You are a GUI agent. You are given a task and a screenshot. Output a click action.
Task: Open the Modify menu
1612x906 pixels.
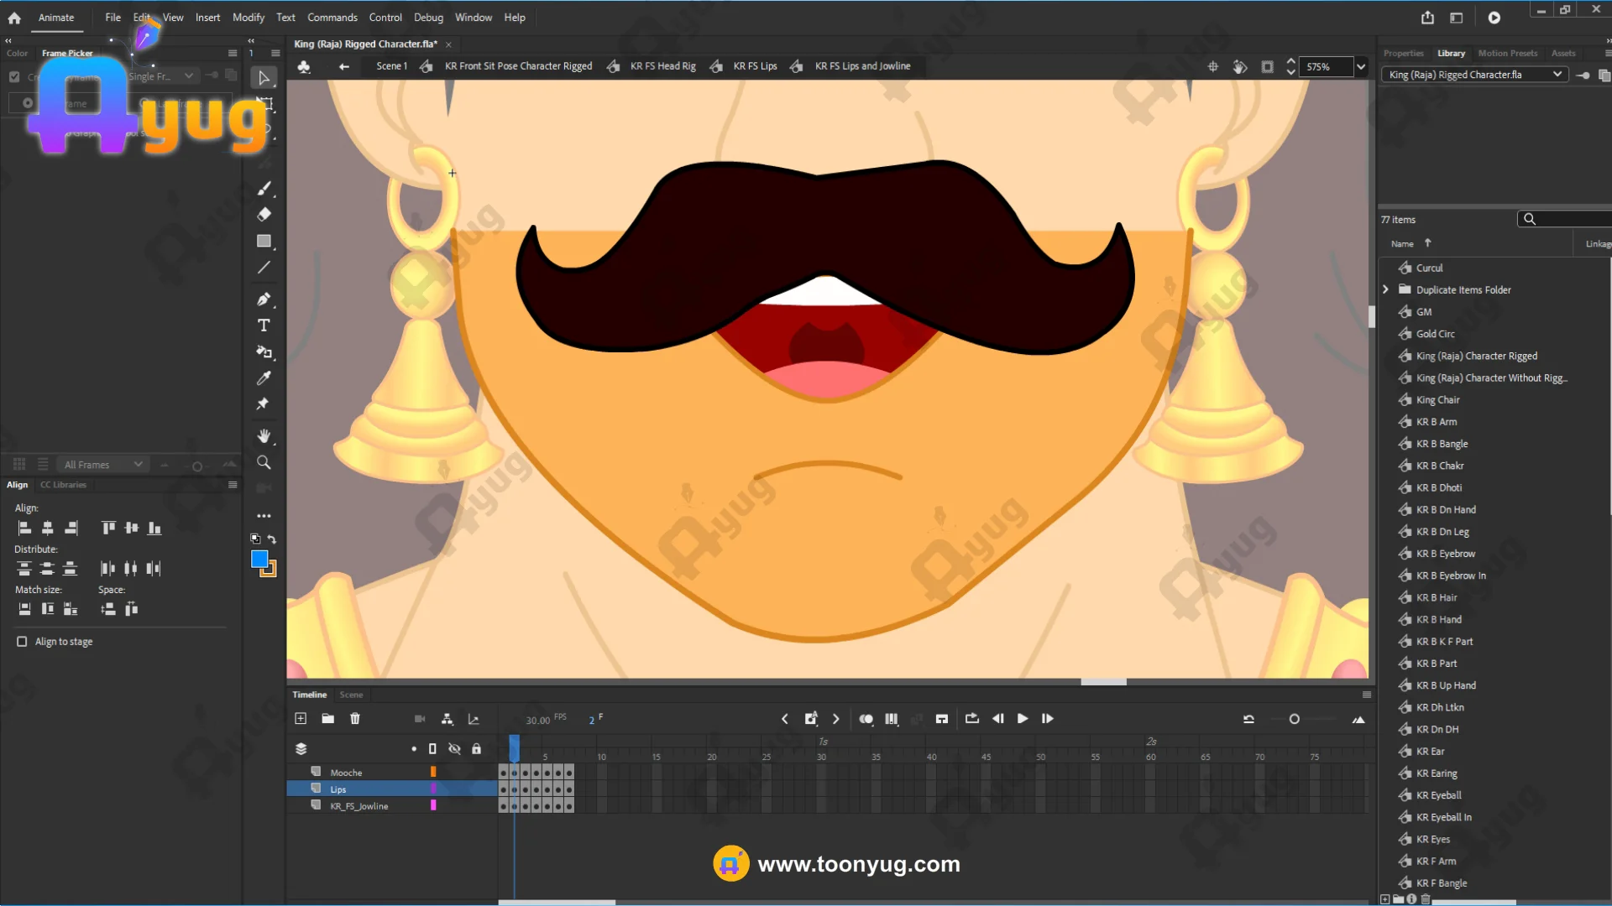(x=248, y=18)
